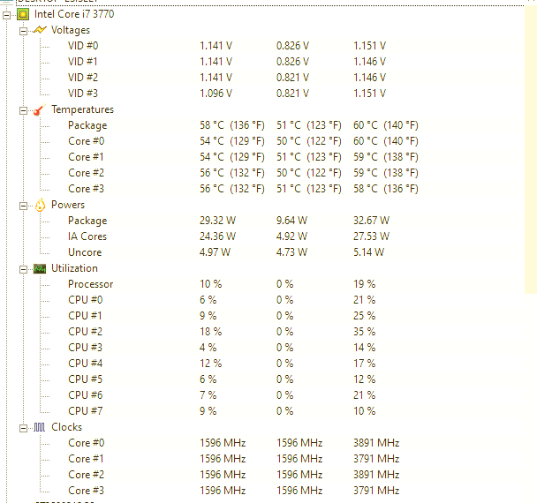Select the CPU #6 row
Screen dimensions: 537x503
point(86,395)
